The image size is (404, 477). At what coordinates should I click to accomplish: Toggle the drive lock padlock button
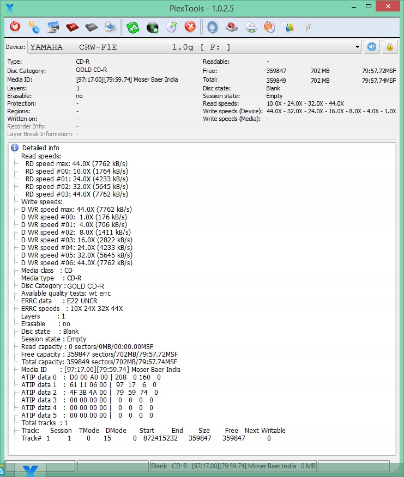389,47
